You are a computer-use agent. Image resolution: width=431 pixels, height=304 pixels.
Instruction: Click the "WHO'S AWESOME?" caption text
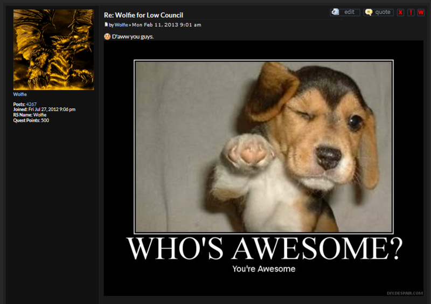(265, 248)
